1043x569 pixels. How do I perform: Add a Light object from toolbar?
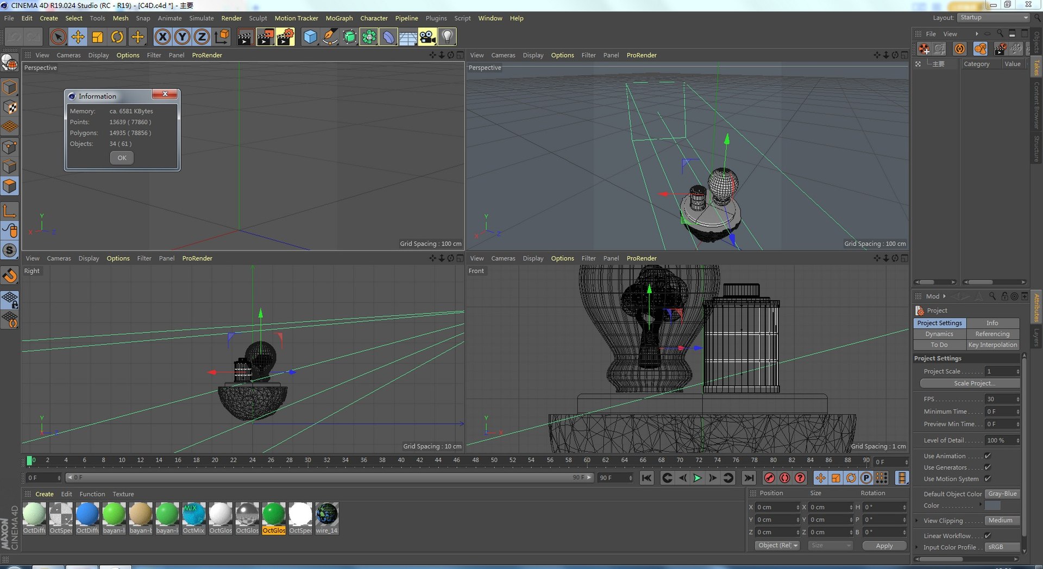pos(447,37)
